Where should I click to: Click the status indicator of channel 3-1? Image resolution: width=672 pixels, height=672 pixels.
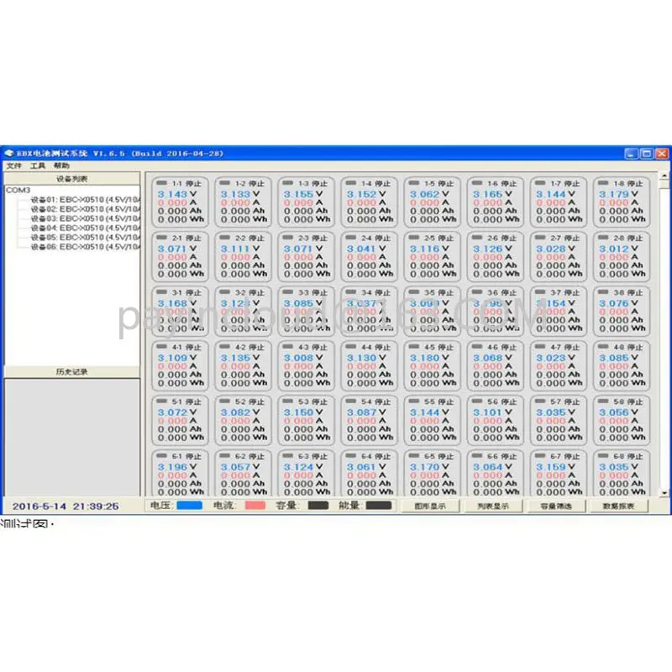coord(161,291)
